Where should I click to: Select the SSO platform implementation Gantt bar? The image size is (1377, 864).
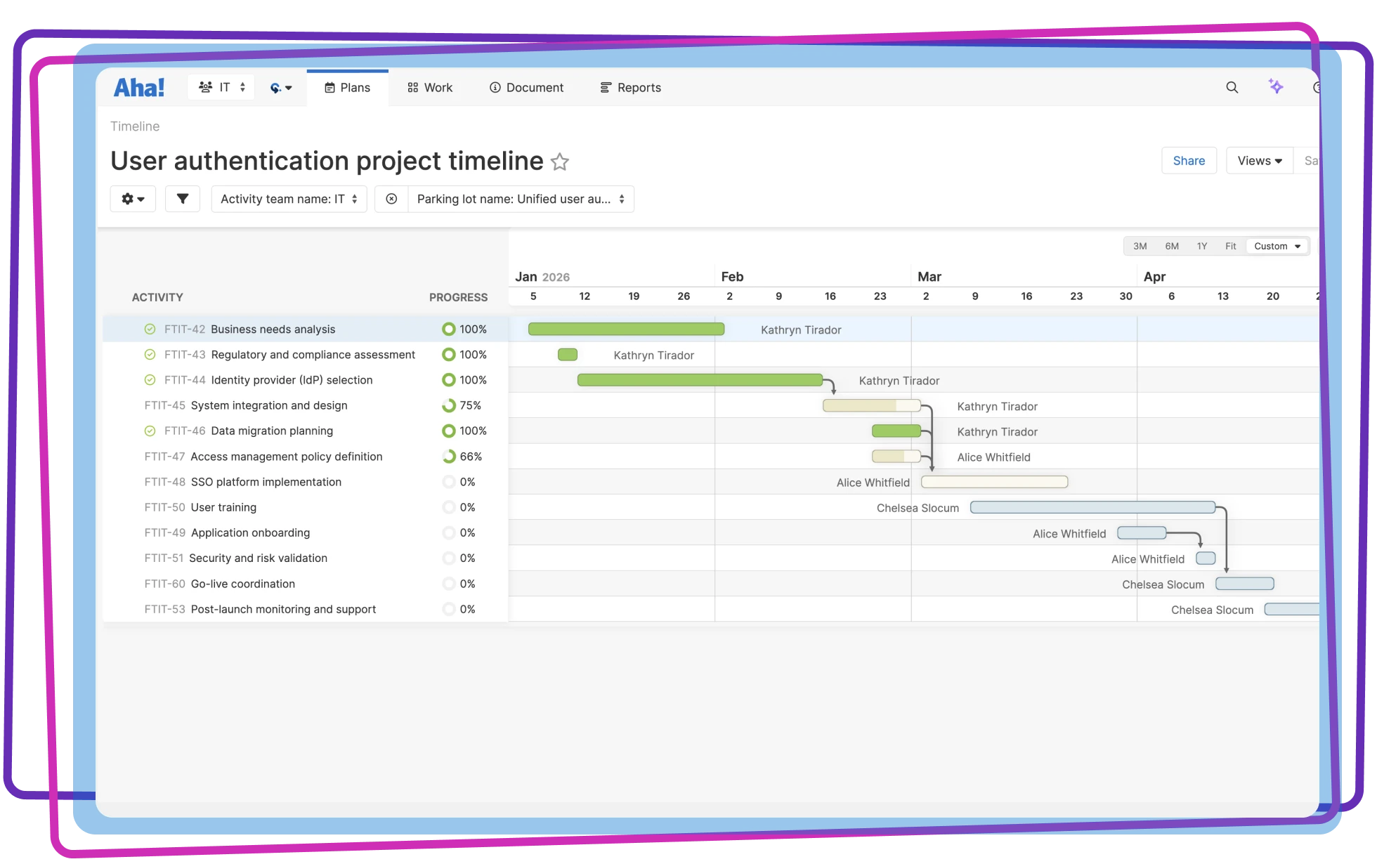[994, 482]
